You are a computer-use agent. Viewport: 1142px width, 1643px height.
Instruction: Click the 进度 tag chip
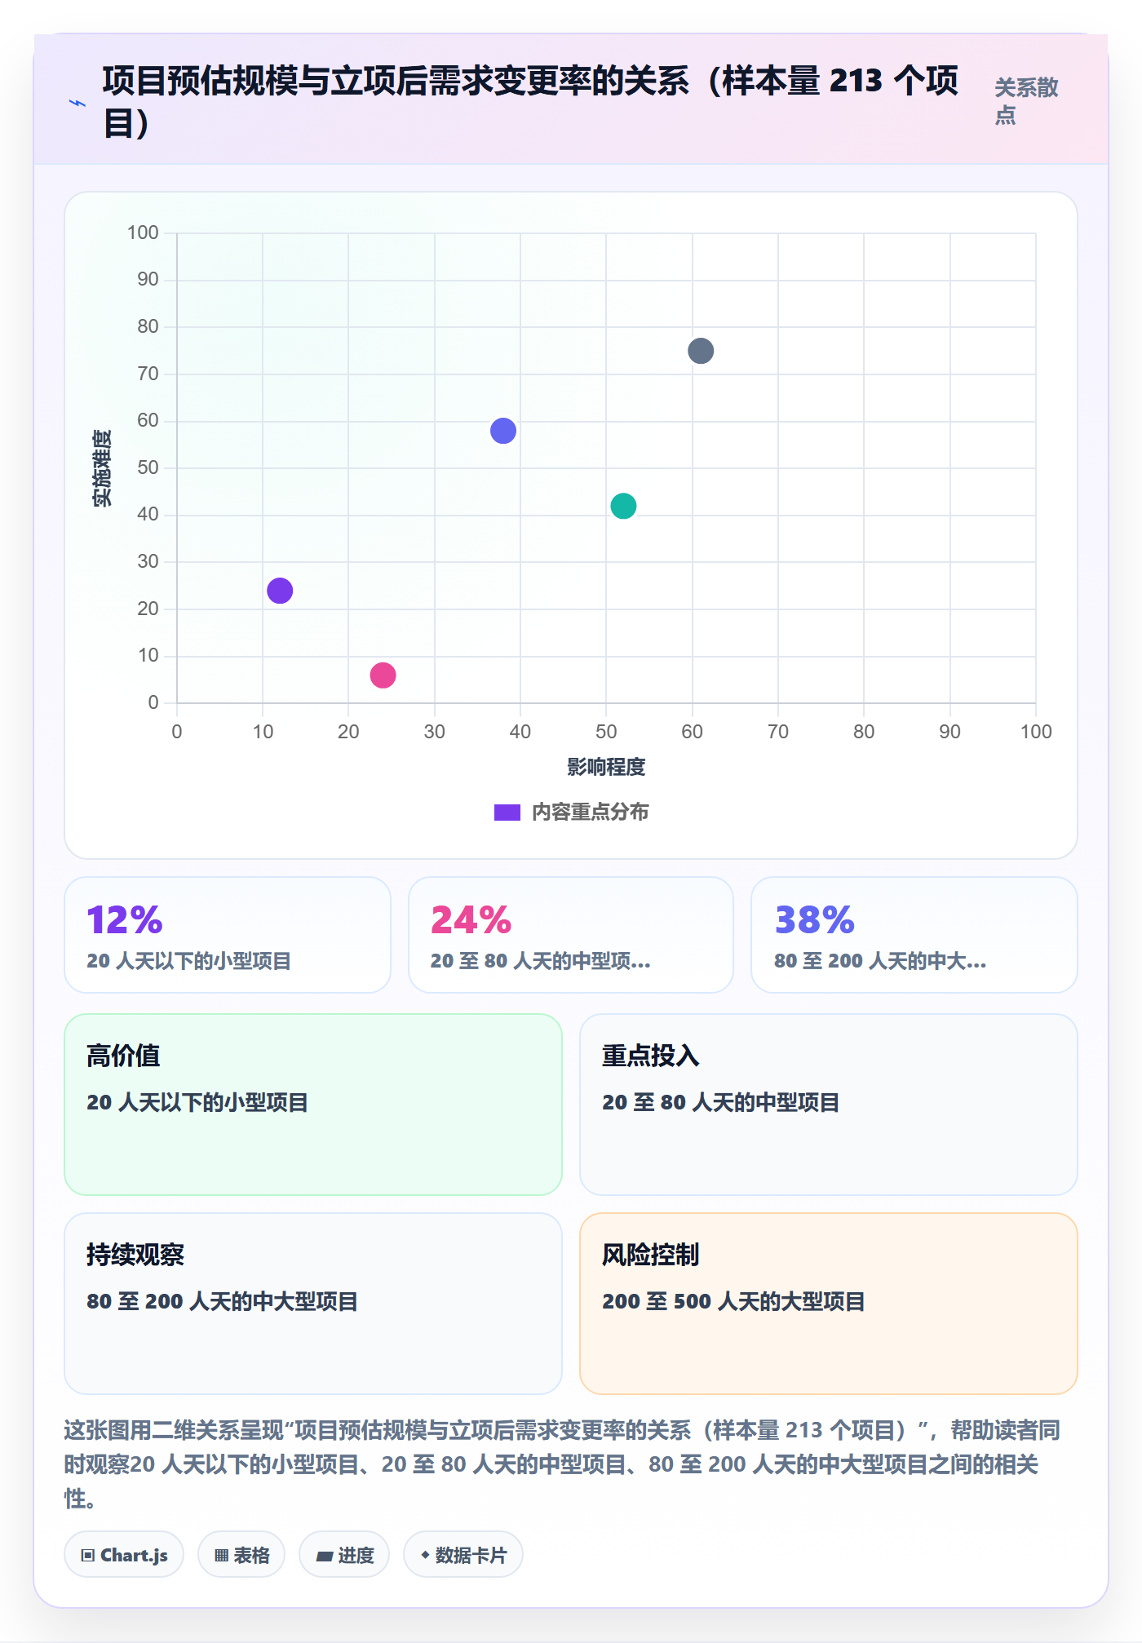344,1555
